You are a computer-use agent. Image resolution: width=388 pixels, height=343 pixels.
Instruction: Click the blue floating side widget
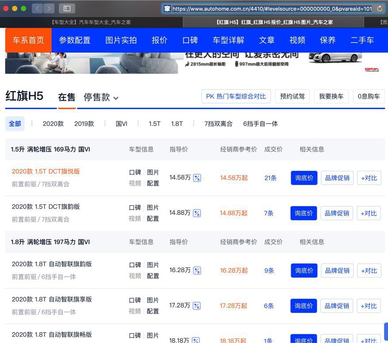tap(386, 331)
